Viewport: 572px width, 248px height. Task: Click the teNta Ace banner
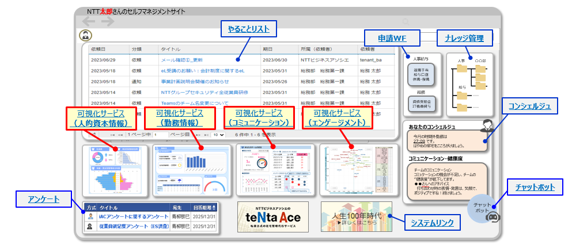pos(272,217)
